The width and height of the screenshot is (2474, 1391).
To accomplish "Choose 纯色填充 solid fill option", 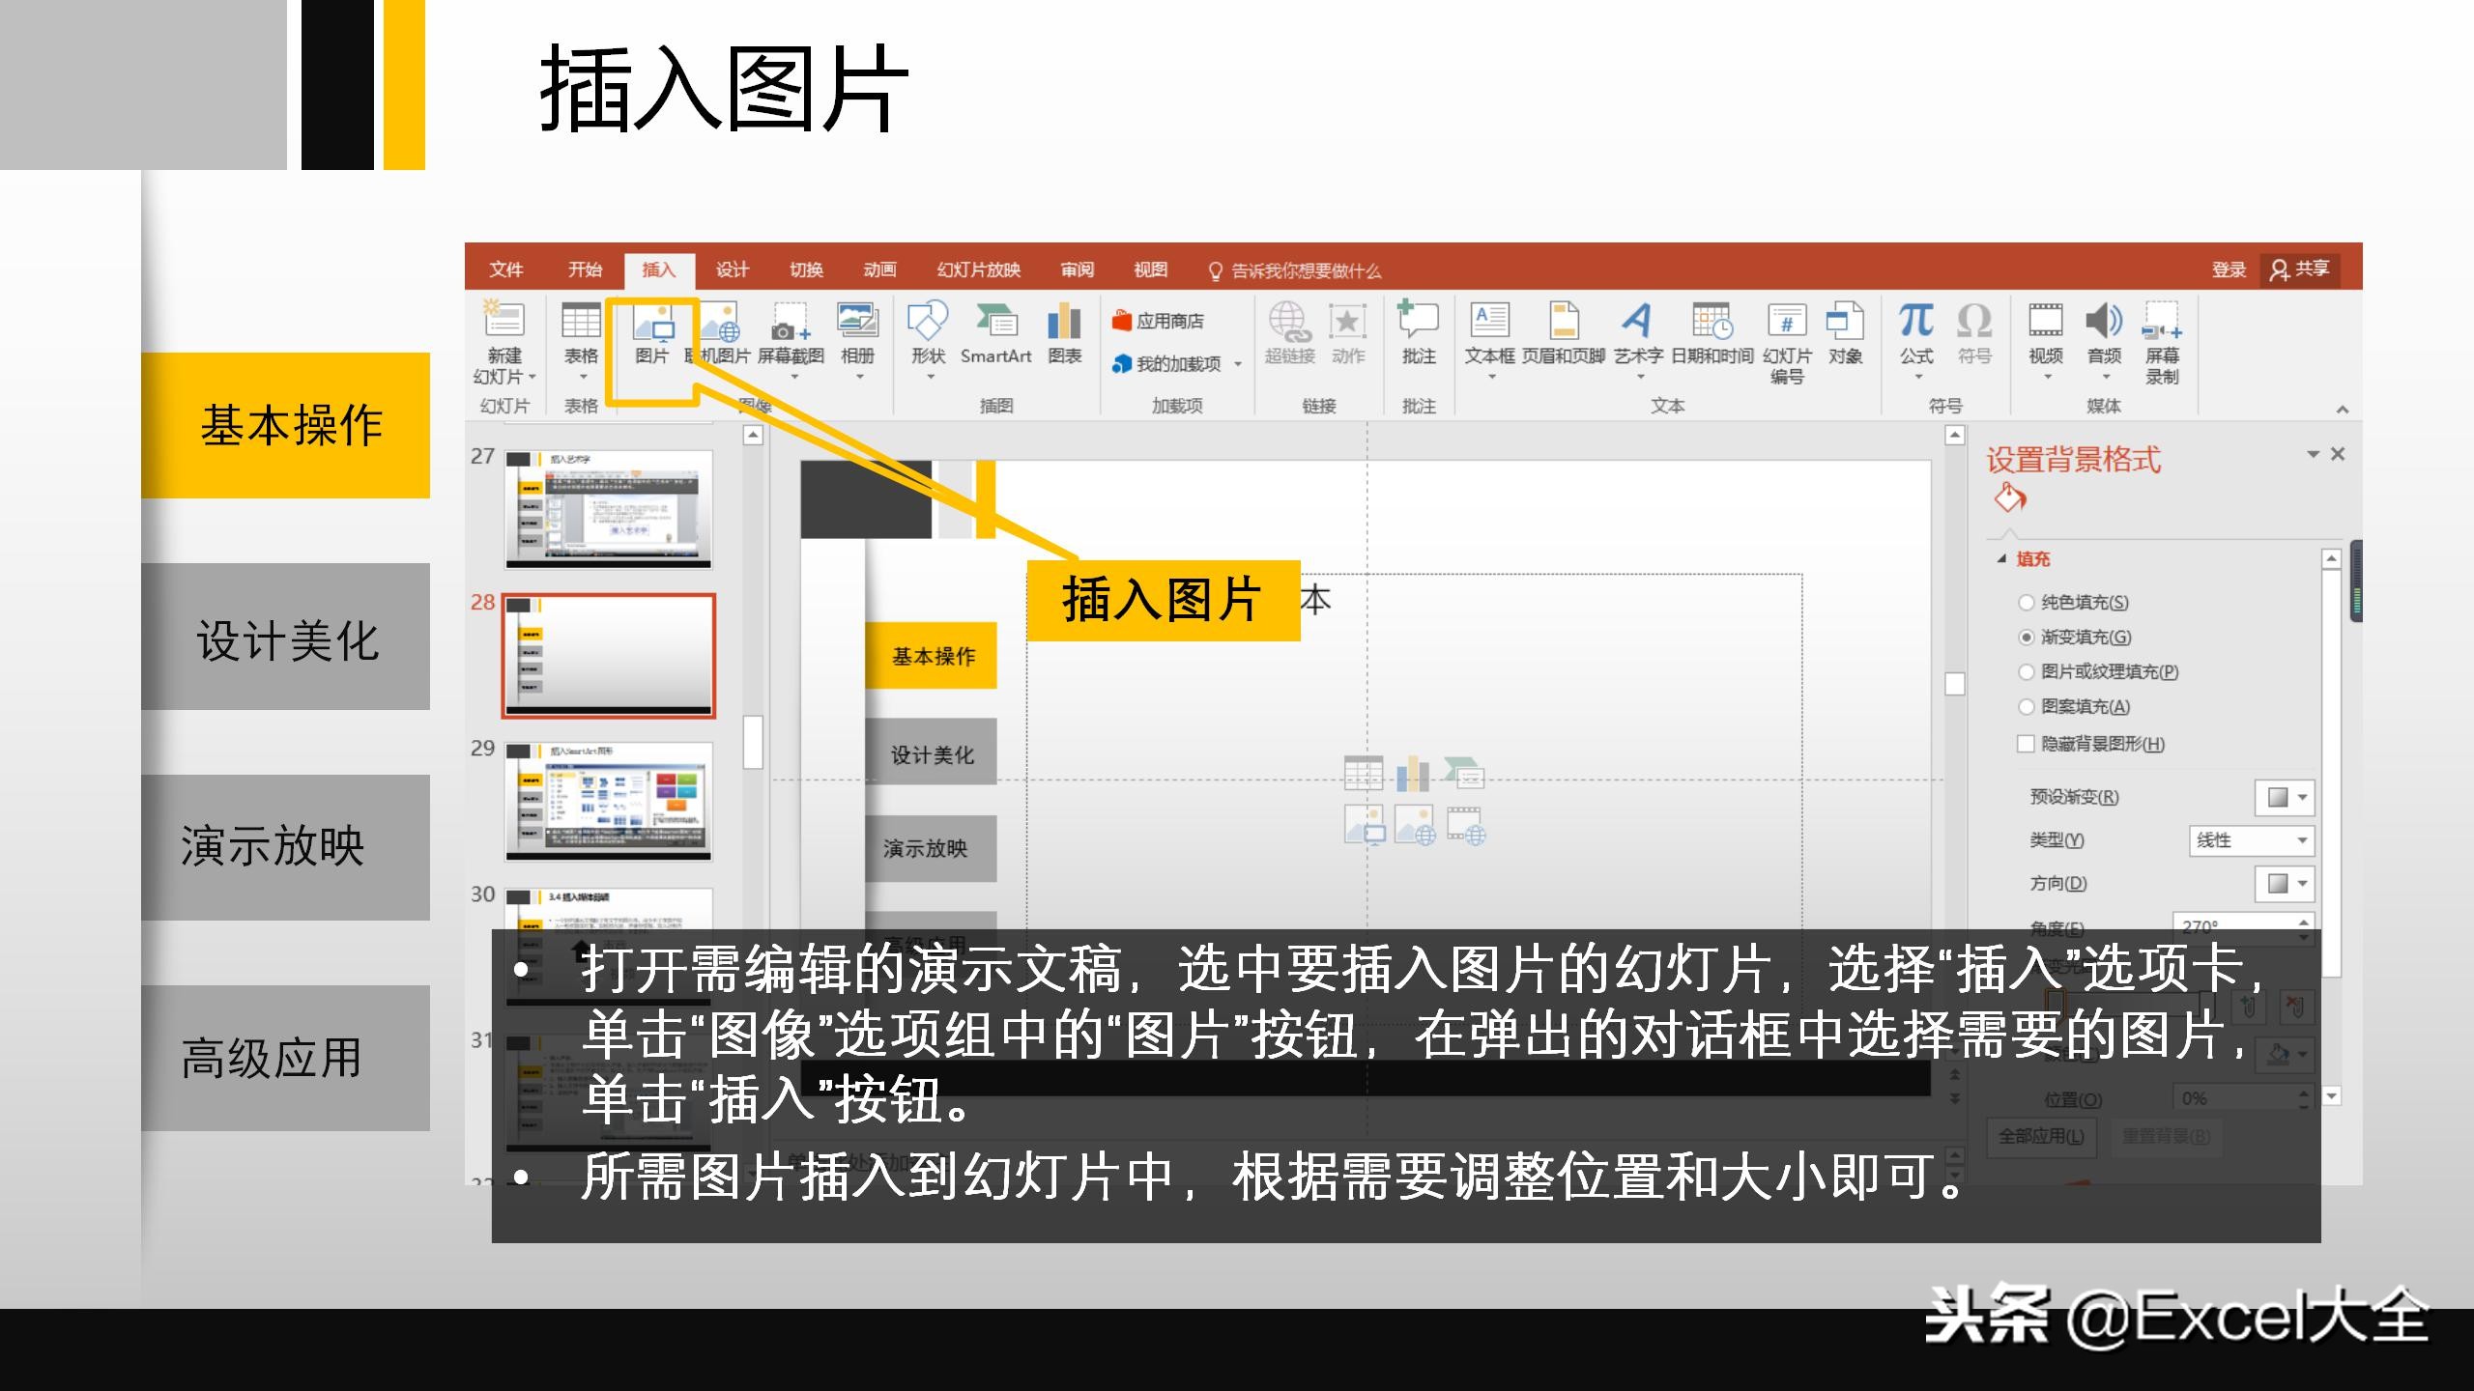I will 2027,603.
